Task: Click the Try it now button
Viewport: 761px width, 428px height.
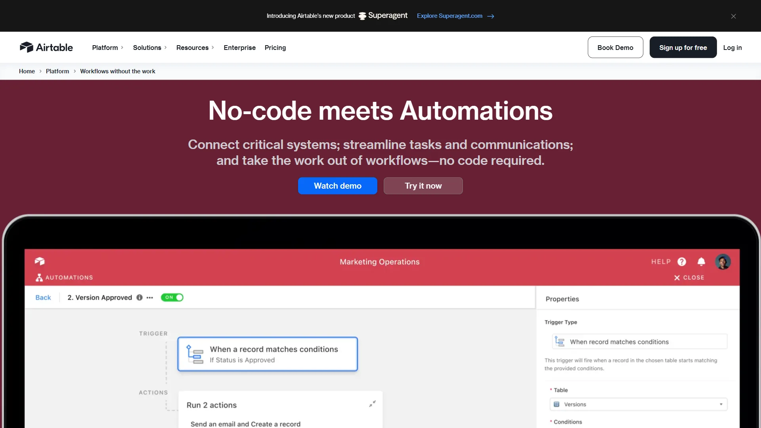Action: tap(423, 186)
